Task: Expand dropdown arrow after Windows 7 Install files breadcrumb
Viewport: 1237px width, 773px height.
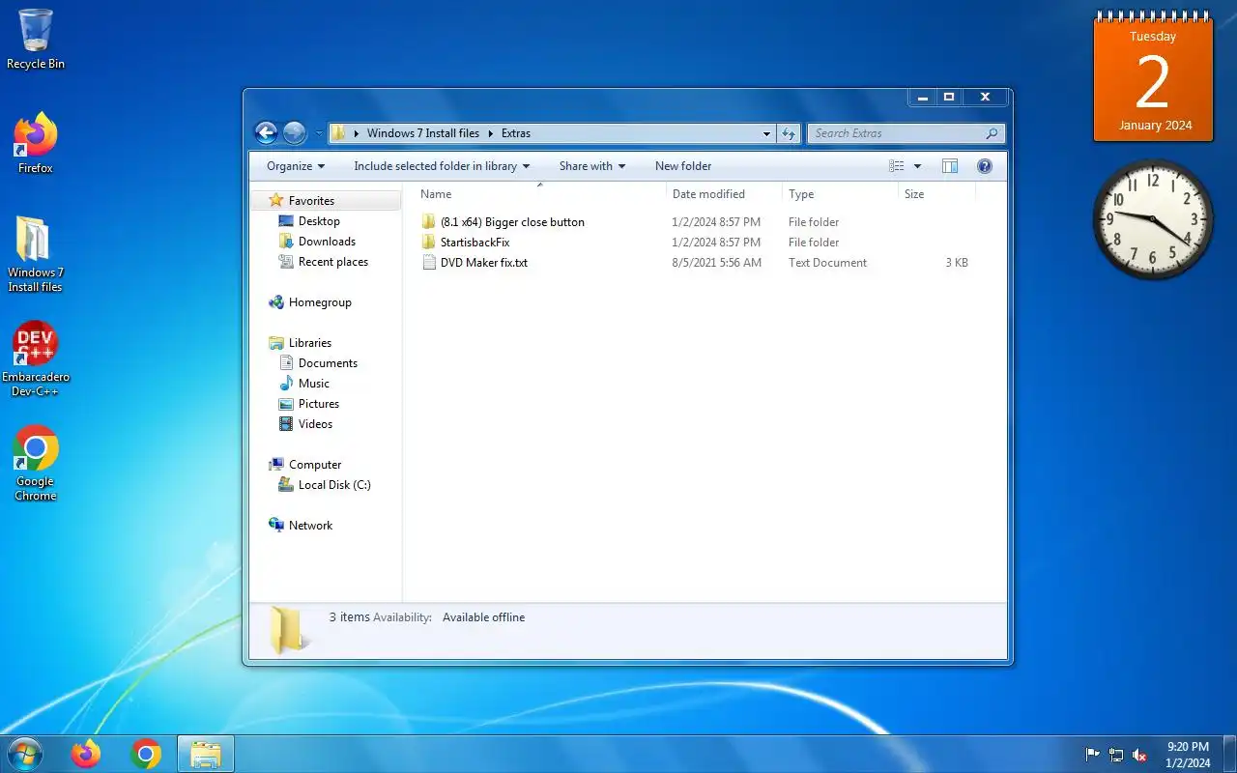Action: (x=490, y=133)
